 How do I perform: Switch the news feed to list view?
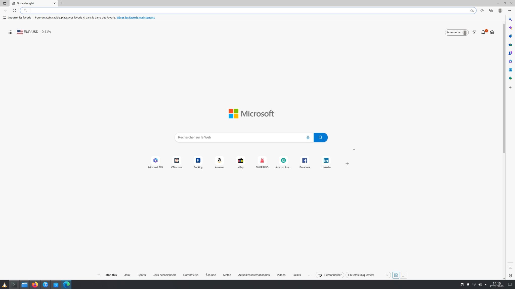pyautogui.click(x=403, y=275)
